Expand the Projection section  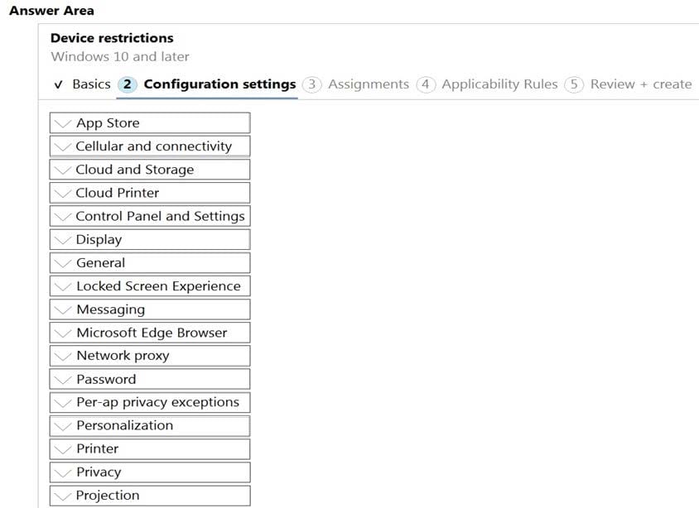pos(150,496)
